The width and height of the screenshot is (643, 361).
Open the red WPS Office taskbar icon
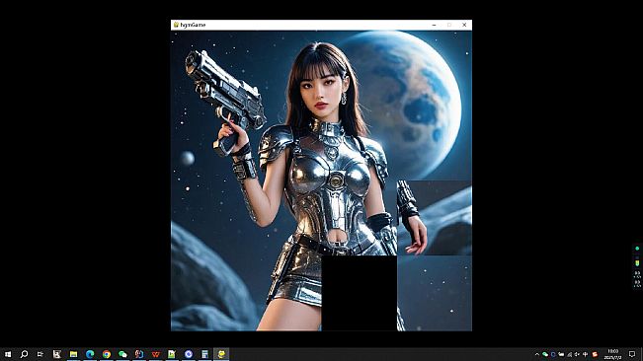[155, 354]
